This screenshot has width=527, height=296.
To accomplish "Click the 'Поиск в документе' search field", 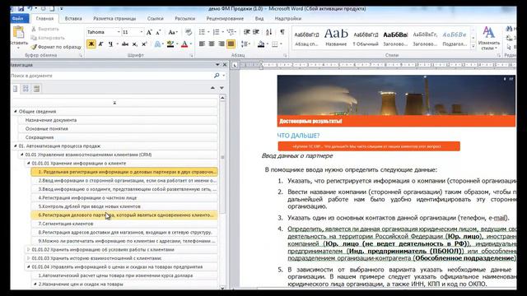I will [111, 76].
